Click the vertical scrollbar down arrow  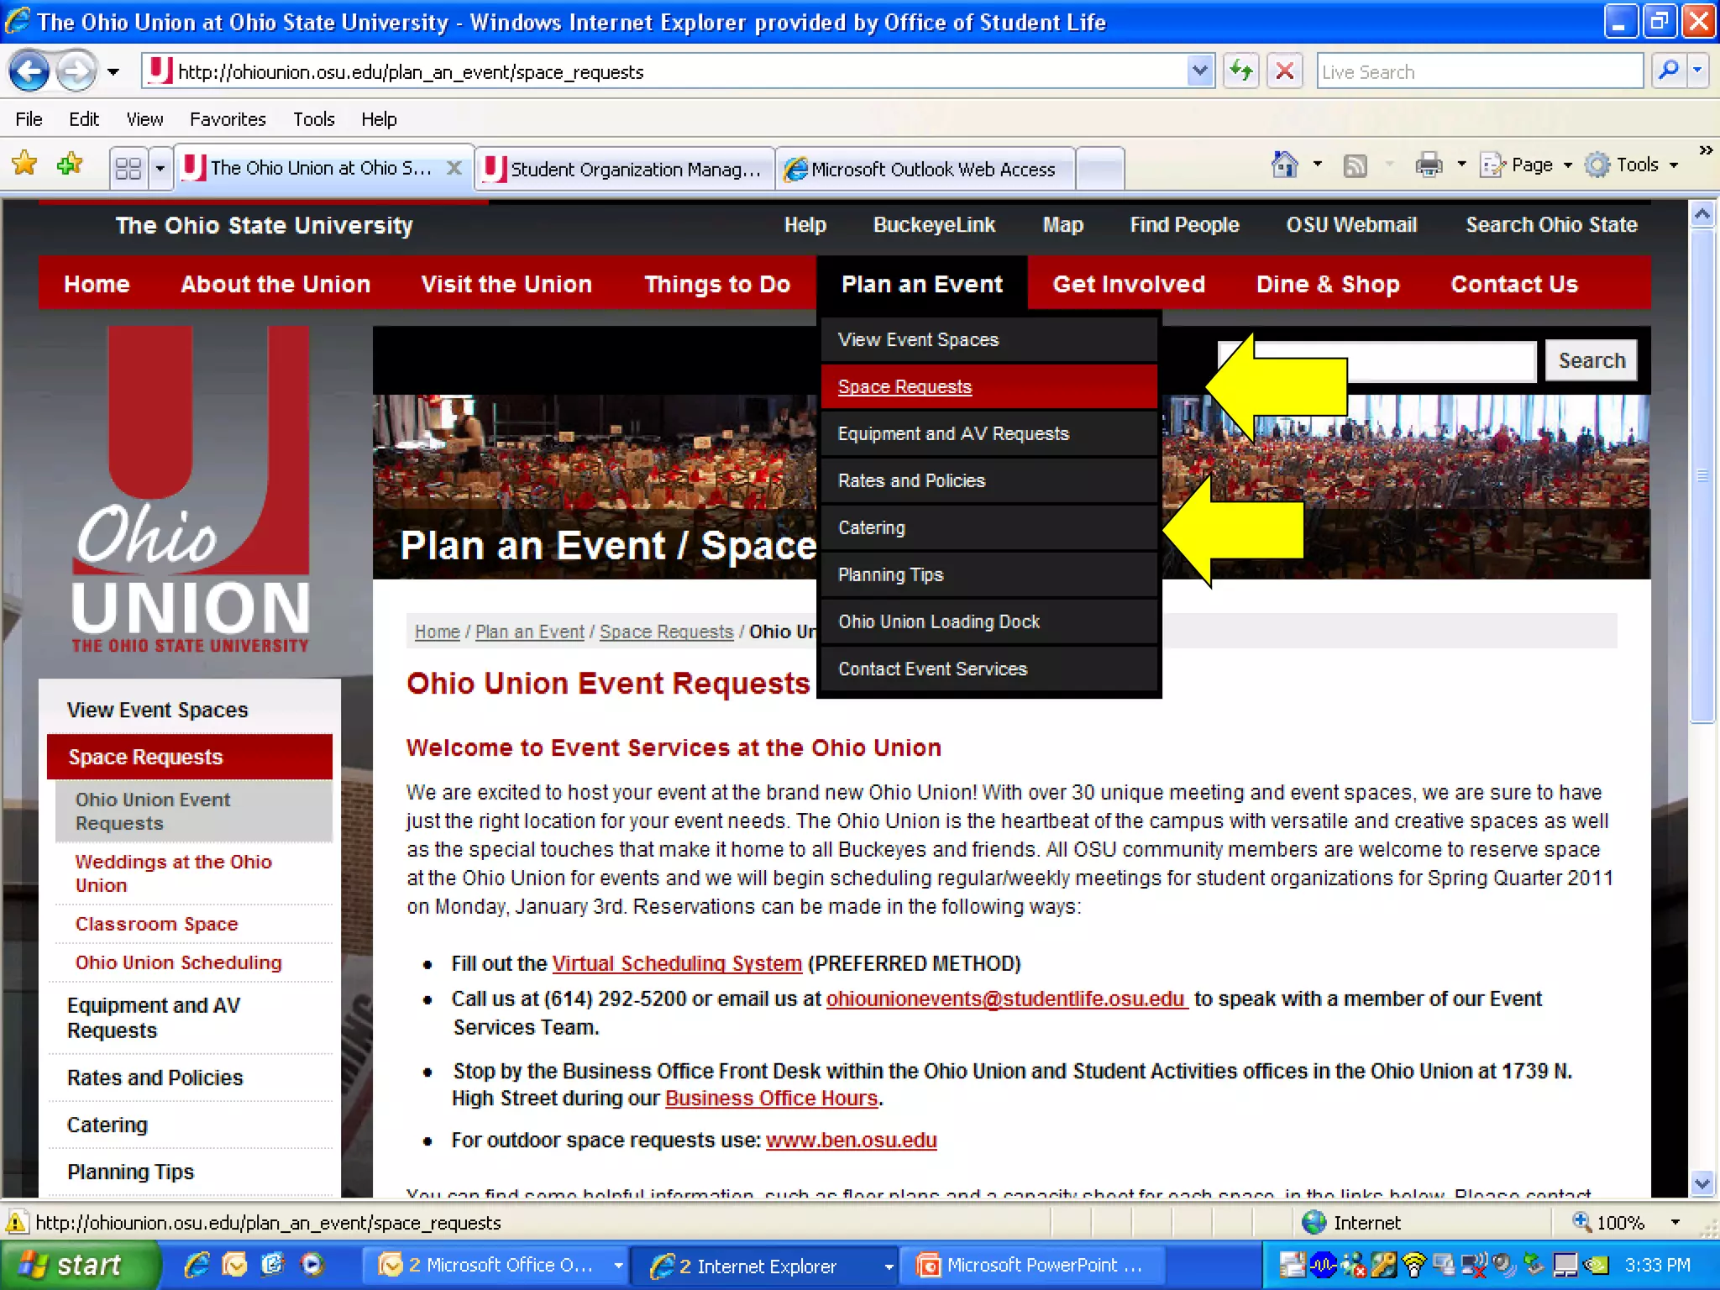1702,1184
